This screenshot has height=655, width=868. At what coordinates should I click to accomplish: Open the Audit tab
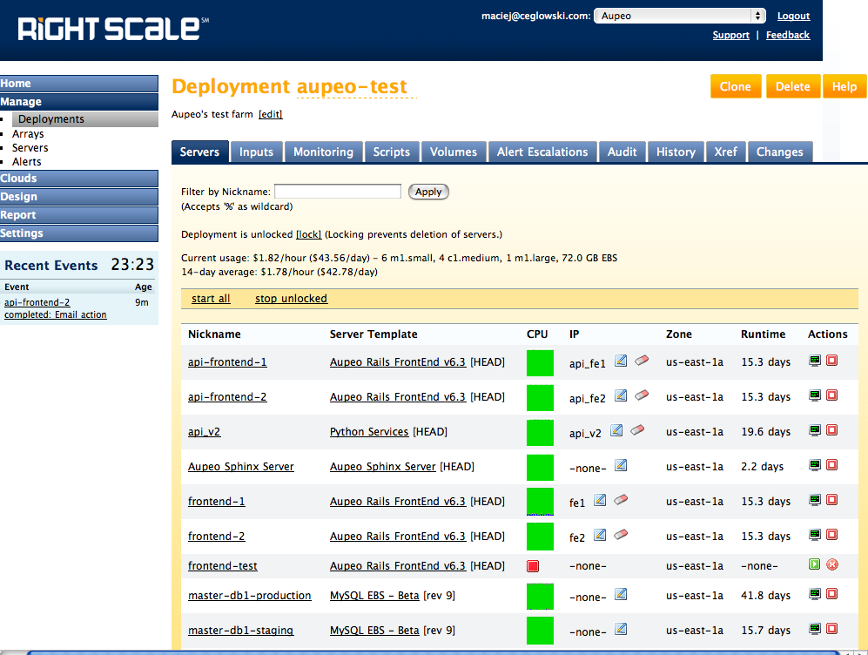click(x=622, y=152)
